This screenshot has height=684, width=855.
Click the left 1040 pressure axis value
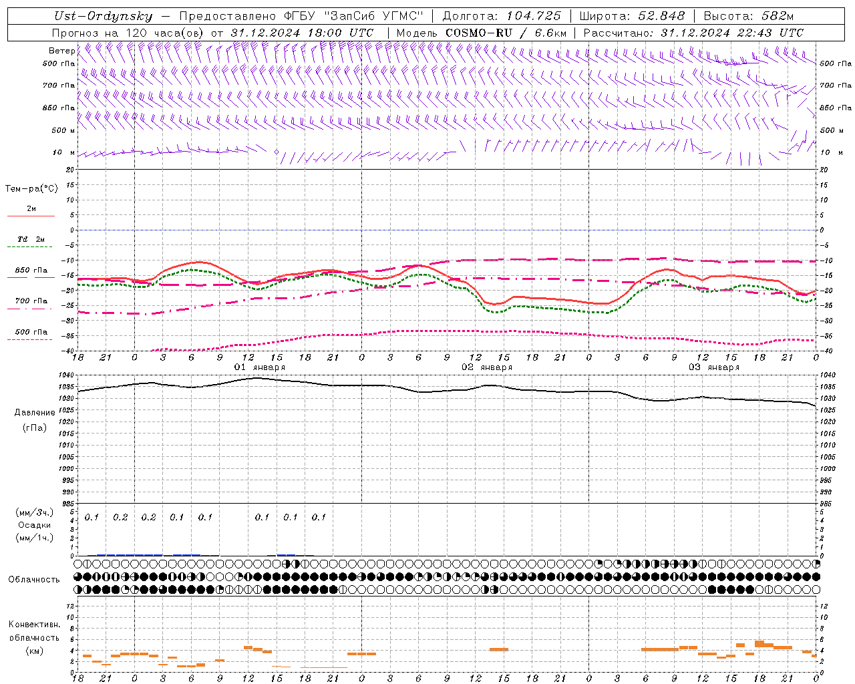pos(67,375)
